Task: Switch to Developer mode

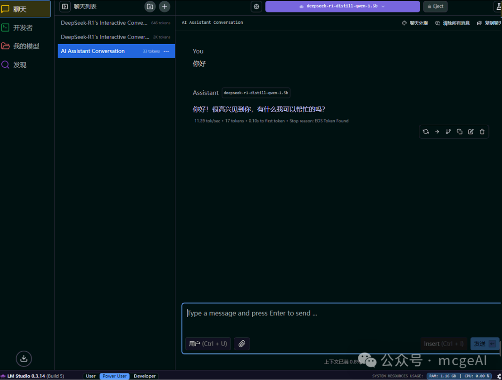Action: pos(145,376)
